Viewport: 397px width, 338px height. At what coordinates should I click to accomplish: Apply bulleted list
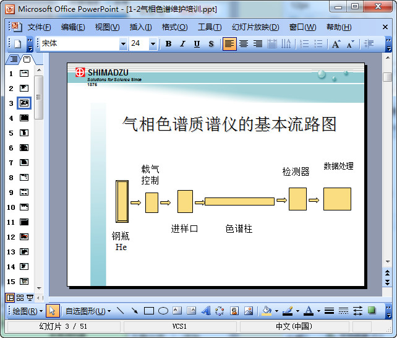(318, 44)
